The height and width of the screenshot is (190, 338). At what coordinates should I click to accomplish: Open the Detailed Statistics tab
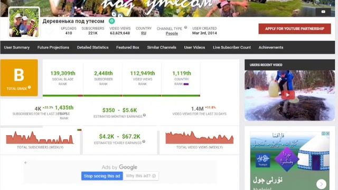[93, 47]
